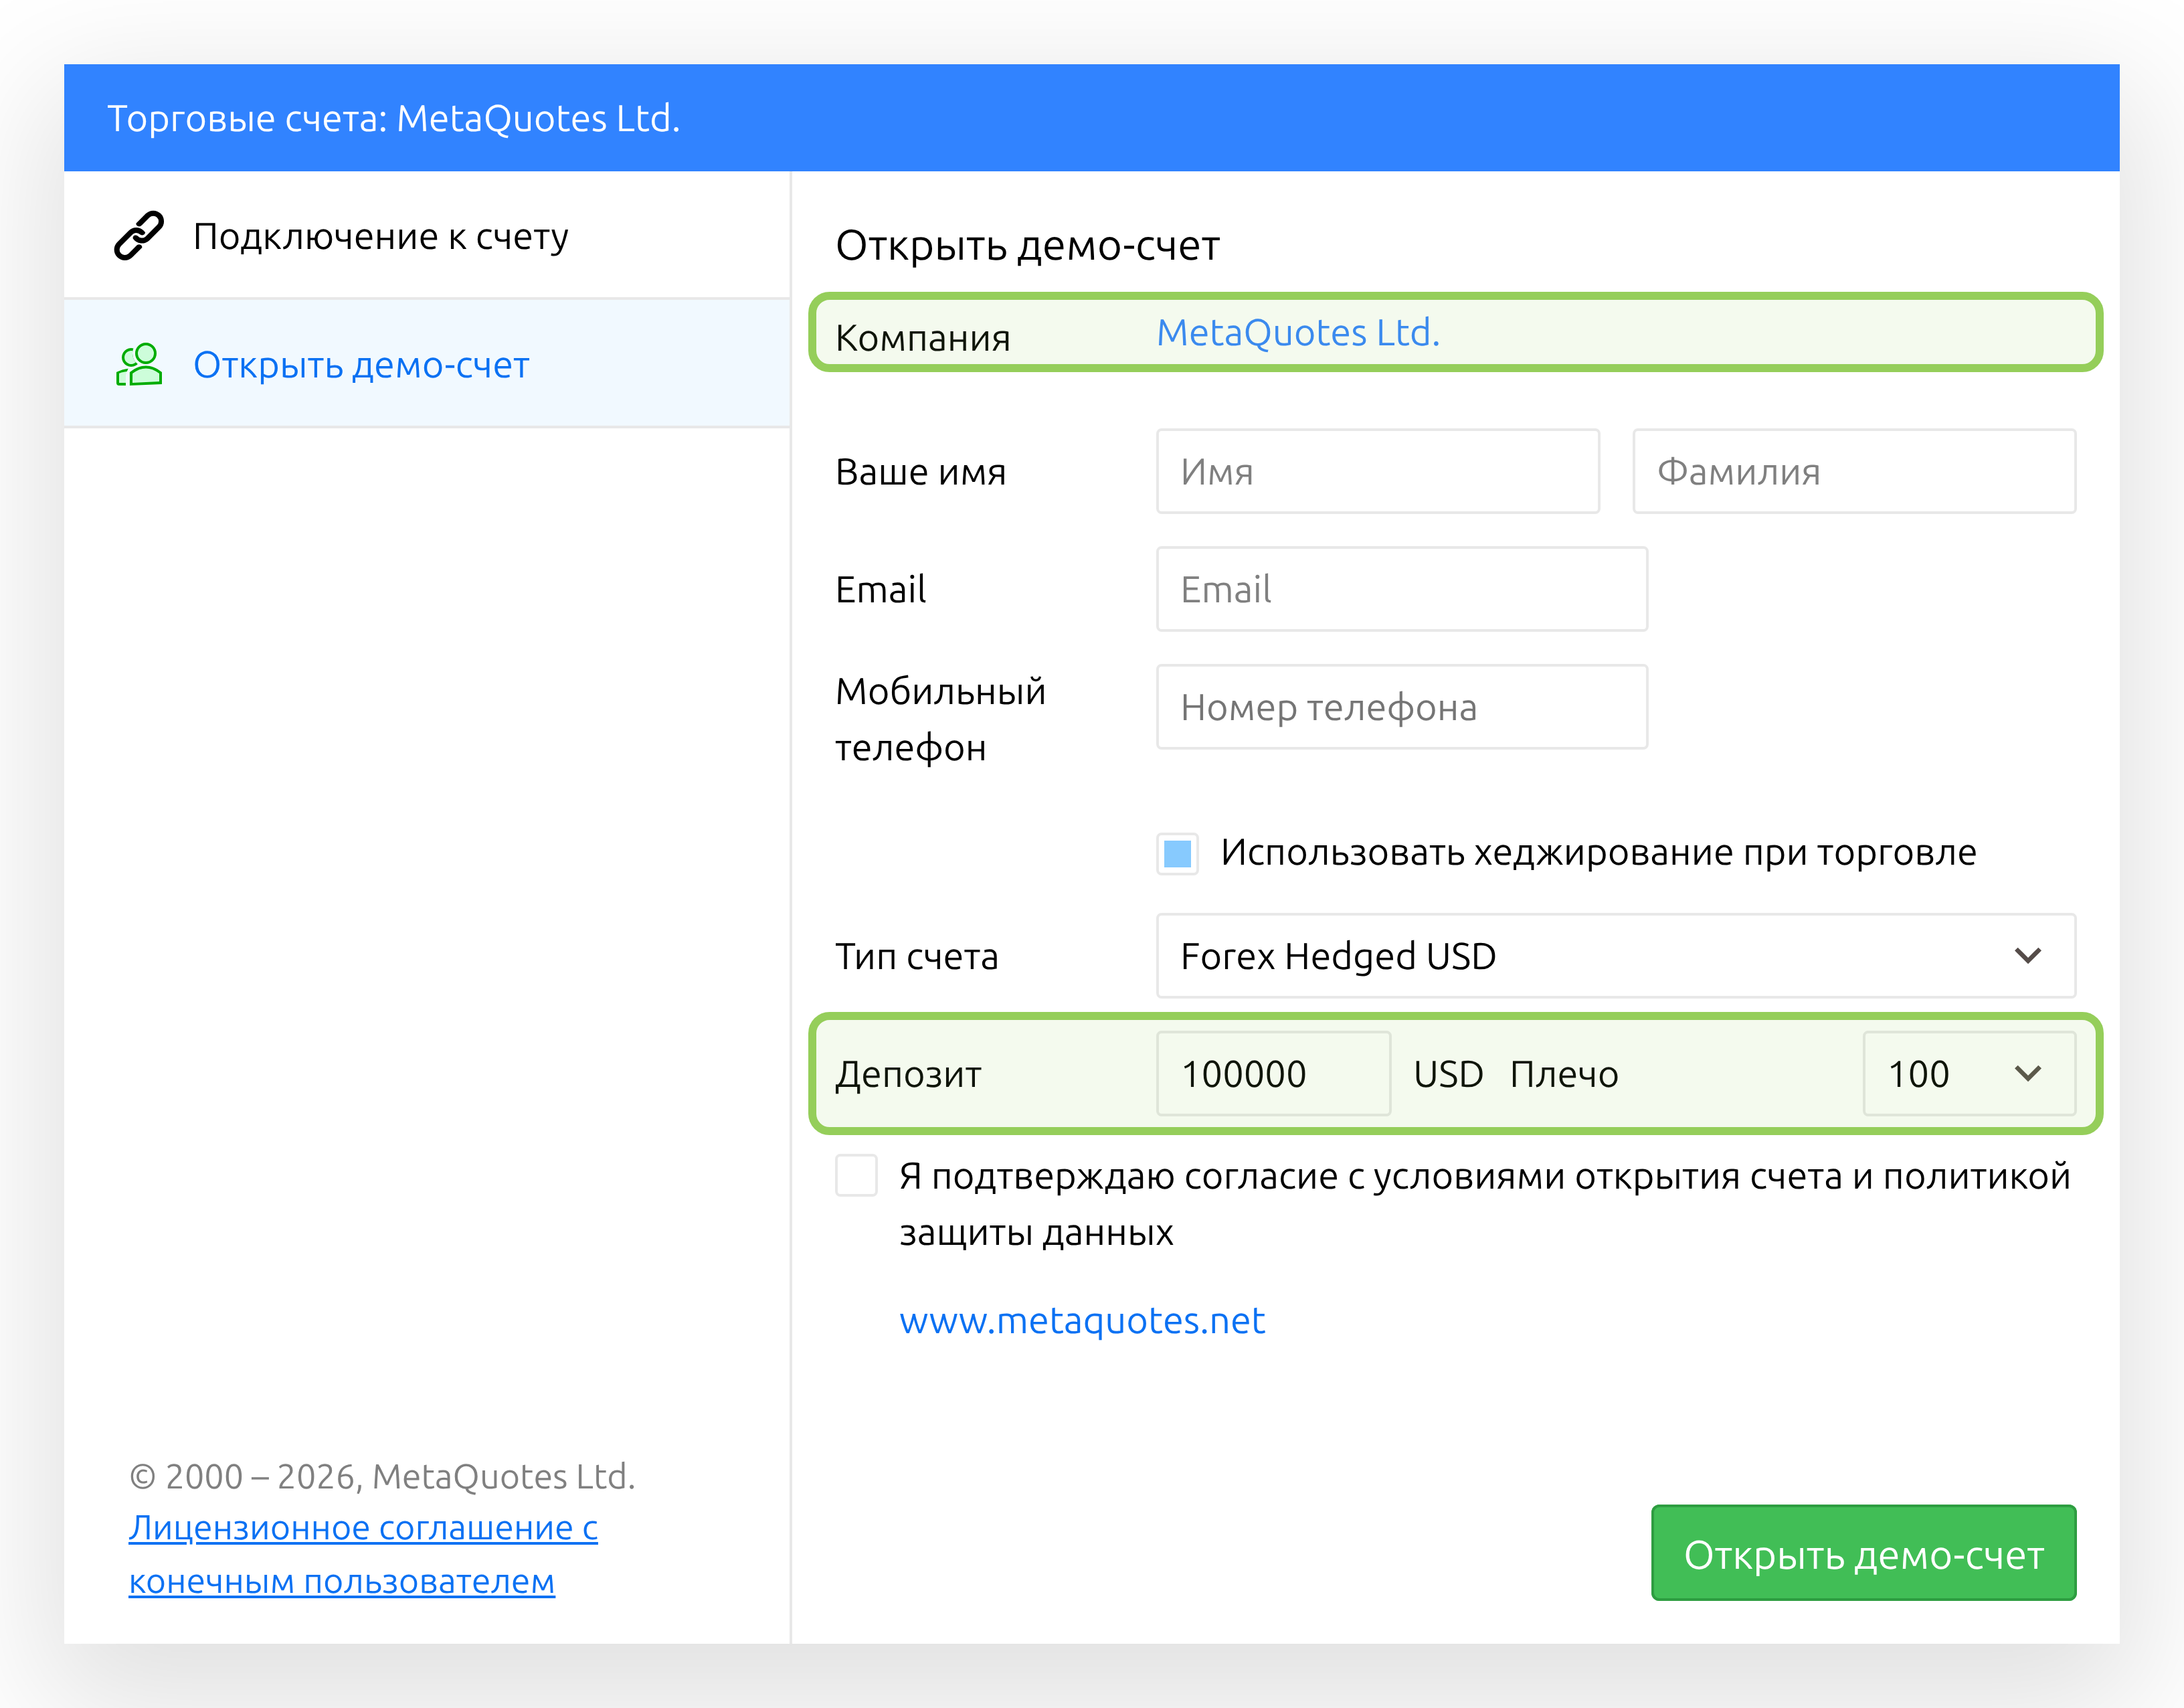The image size is (2184, 1708).
Task: Open the www.metaquotes.net link
Action: click(x=1082, y=1321)
